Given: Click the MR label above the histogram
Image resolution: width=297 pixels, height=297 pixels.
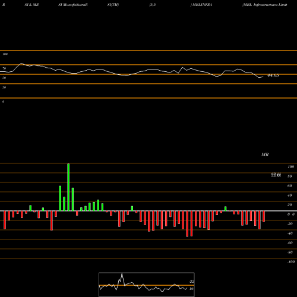Looking at the screenshot, I should click(265, 154).
